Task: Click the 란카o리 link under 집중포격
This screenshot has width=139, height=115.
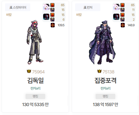Action: (x=105, y=88)
